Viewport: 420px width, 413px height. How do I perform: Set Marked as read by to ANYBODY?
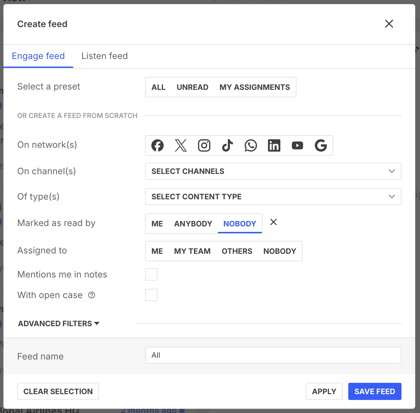(x=193, y=223)
